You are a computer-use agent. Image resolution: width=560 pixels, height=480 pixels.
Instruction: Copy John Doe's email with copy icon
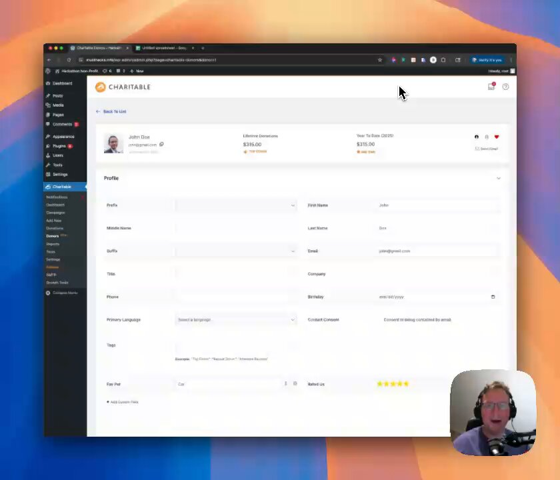point(161,144)
